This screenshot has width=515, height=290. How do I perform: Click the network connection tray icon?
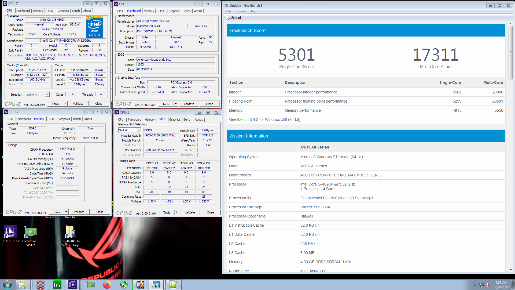coord(481,285)
